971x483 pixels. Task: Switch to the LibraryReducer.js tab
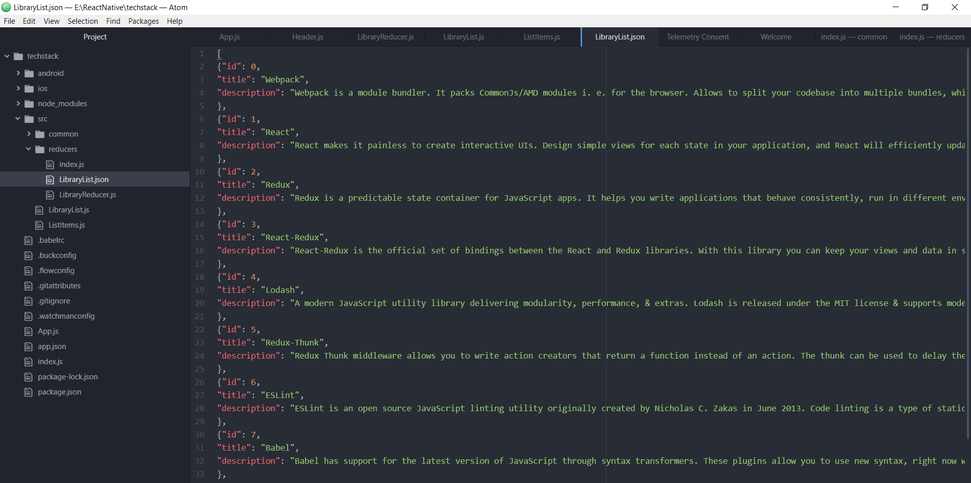386,37
